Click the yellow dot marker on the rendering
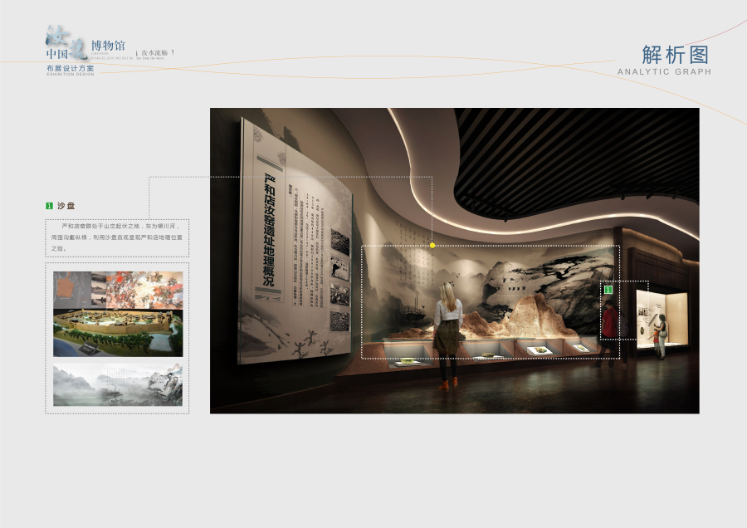This screenshot has height=528, width=747. click(x=432, y=246)
